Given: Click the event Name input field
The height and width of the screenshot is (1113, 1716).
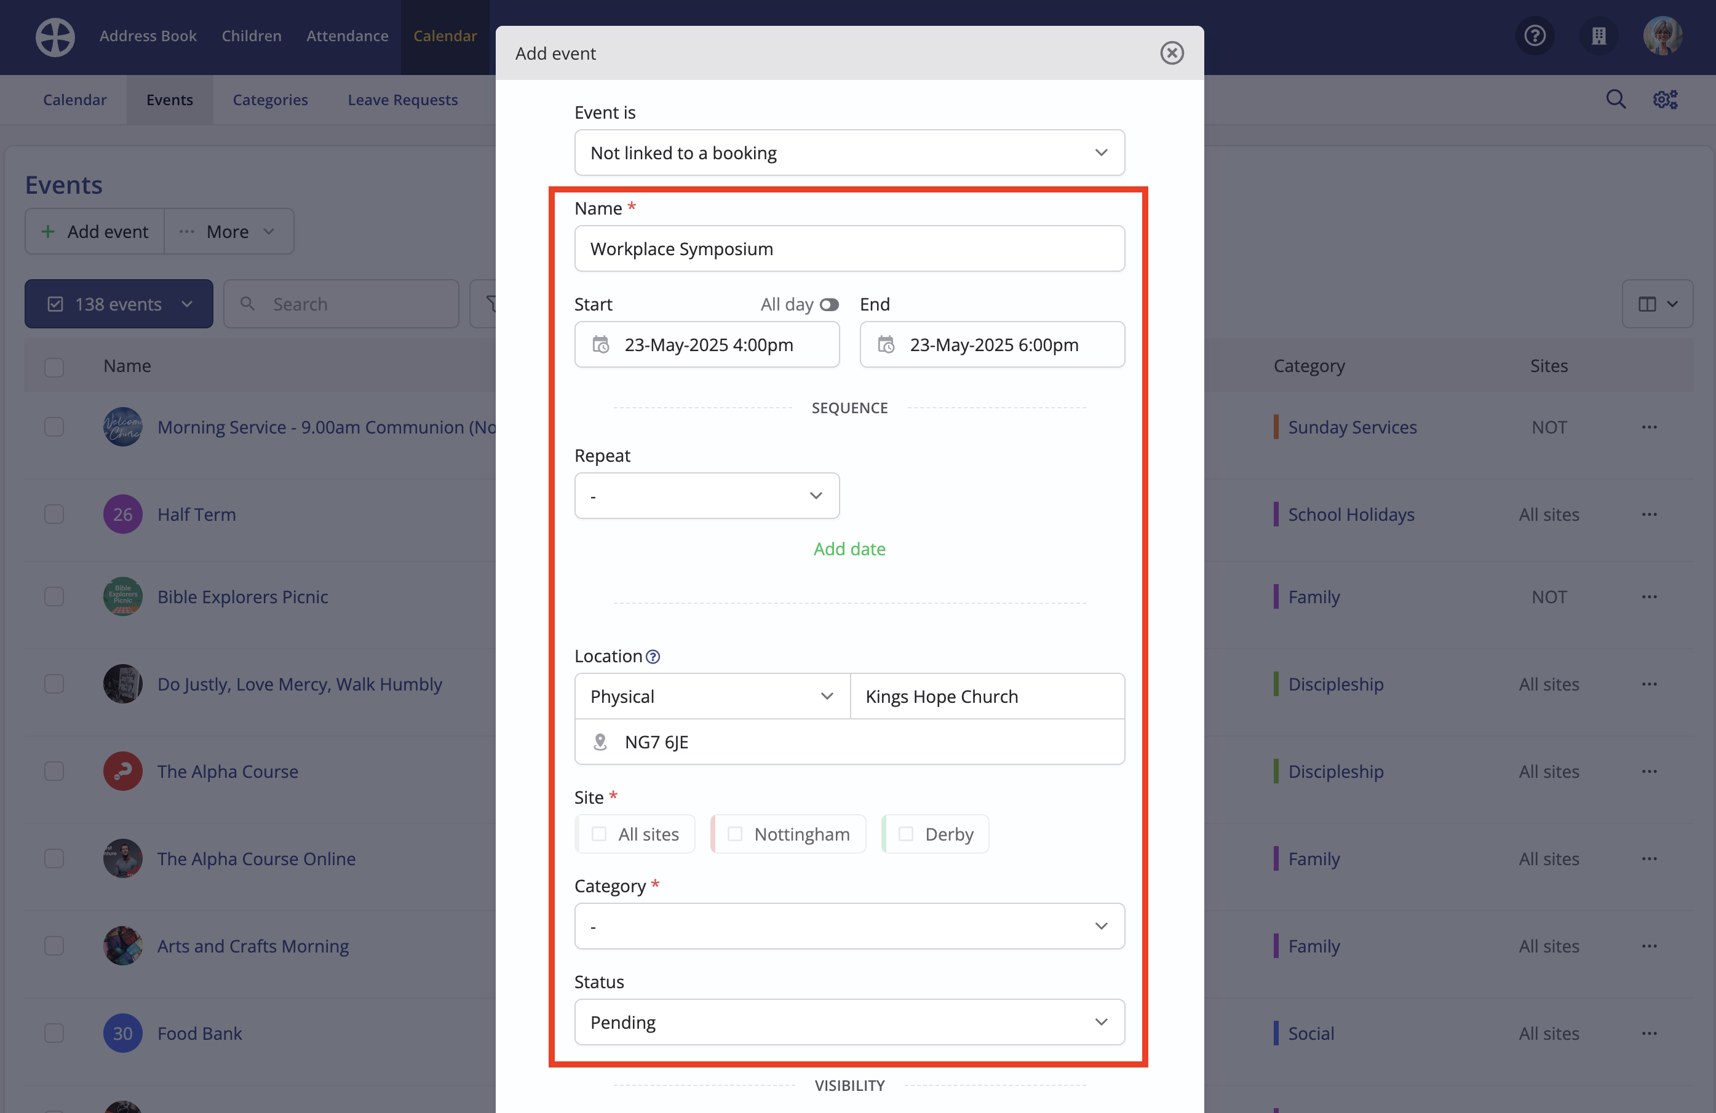Looking at the screenshot, I should coord(849,248).
